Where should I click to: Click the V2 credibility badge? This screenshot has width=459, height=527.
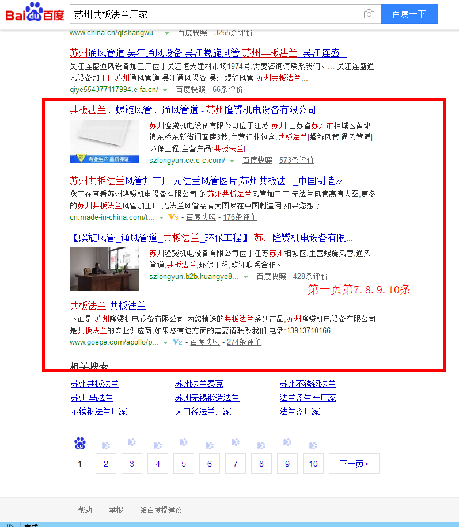point(177,342)
